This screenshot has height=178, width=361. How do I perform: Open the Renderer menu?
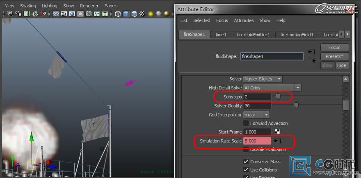pyautogui.click(x=89, y=6)
